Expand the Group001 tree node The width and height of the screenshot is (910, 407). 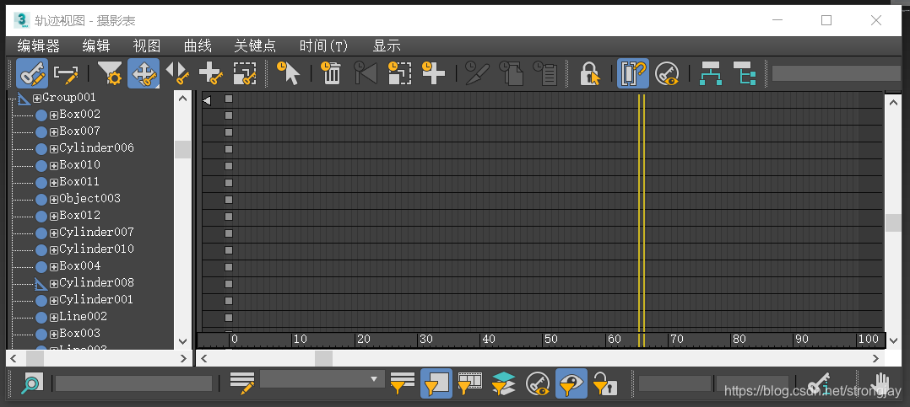tap(37, 98)
